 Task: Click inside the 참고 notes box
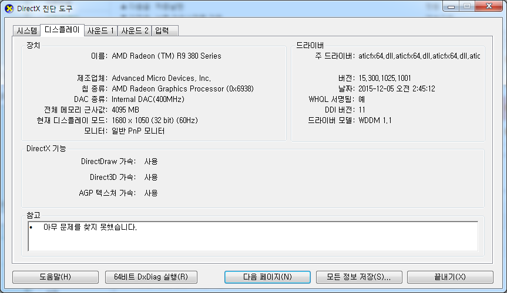click(253, 236)
